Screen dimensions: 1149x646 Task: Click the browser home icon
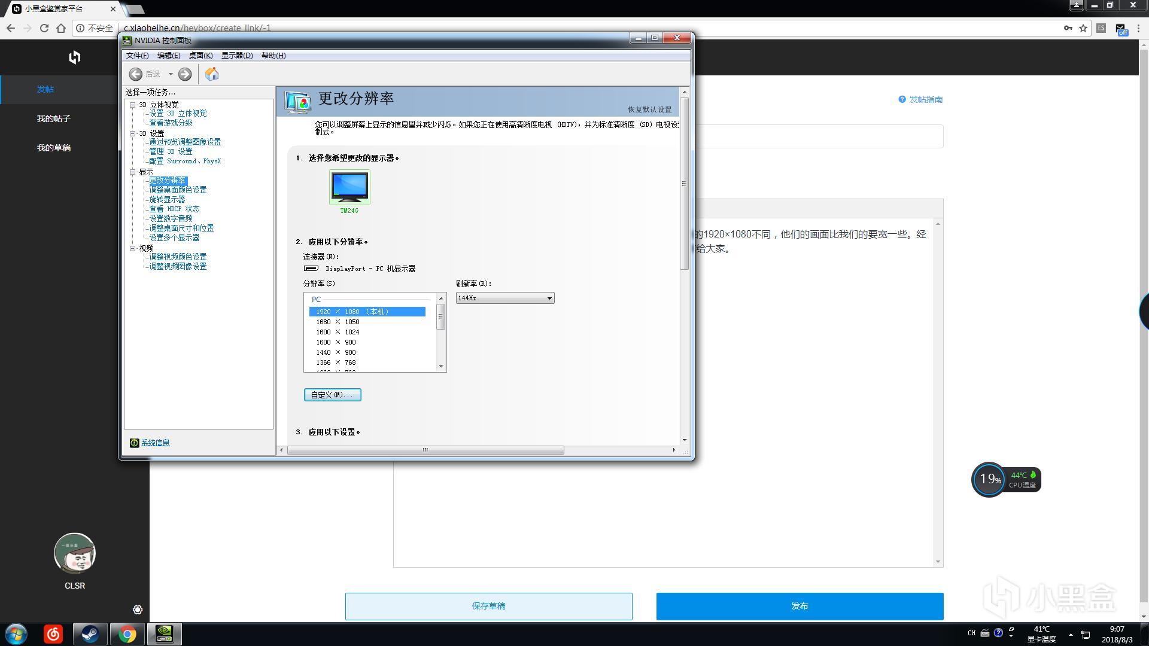(x=61, y=28)
